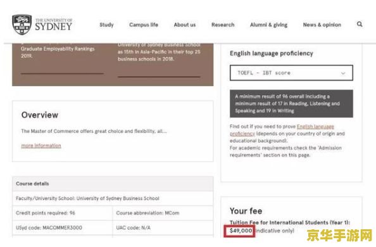376x247 pixels.
Task: Open the Campus life menu
Action: pyautogui.click(x=144, y=25)
